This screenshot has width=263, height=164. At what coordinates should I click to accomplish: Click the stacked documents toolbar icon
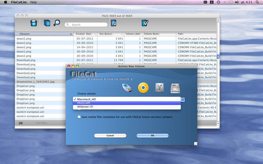pyautogui.click(x=47, y=23)
